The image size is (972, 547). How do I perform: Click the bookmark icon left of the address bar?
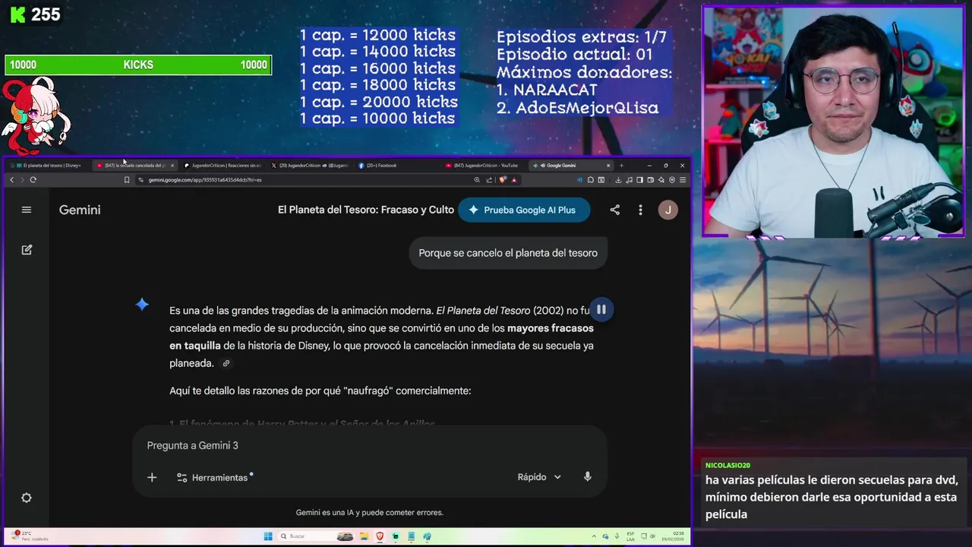(x=127, y=180)
